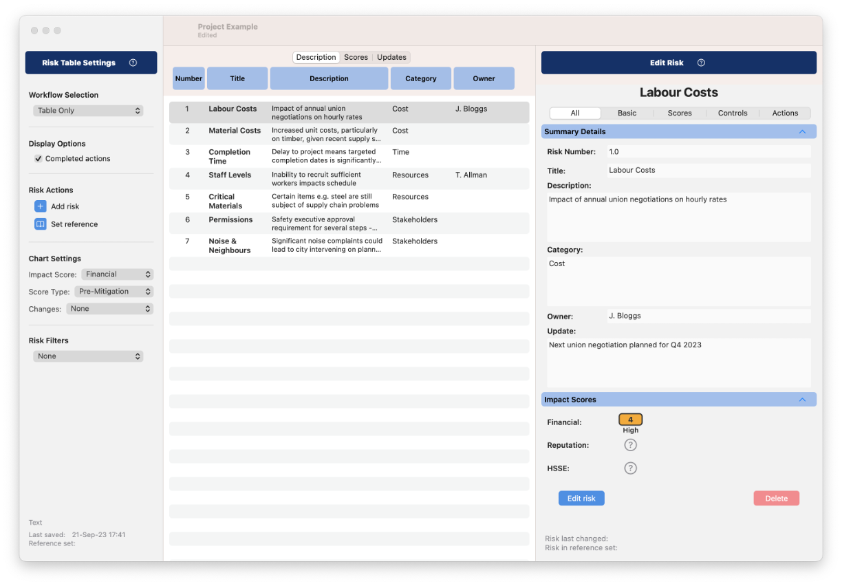Select the Staff Levels risk row

[x=349, y=179]
